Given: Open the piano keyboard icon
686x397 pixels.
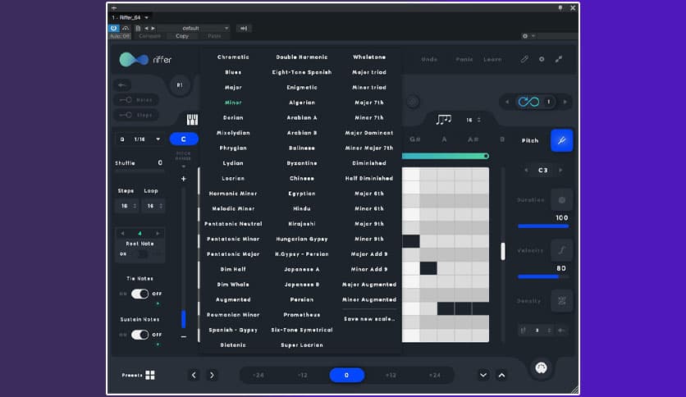Looking at the screenshot, I should pyautogui.click(x=192, y=120).
